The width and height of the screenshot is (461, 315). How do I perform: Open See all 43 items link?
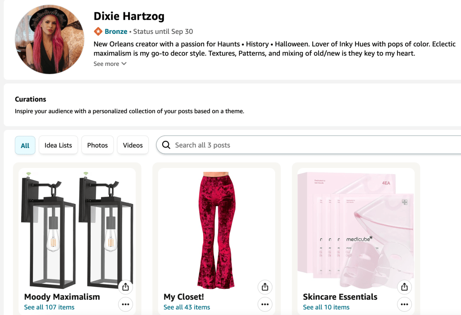187,307
